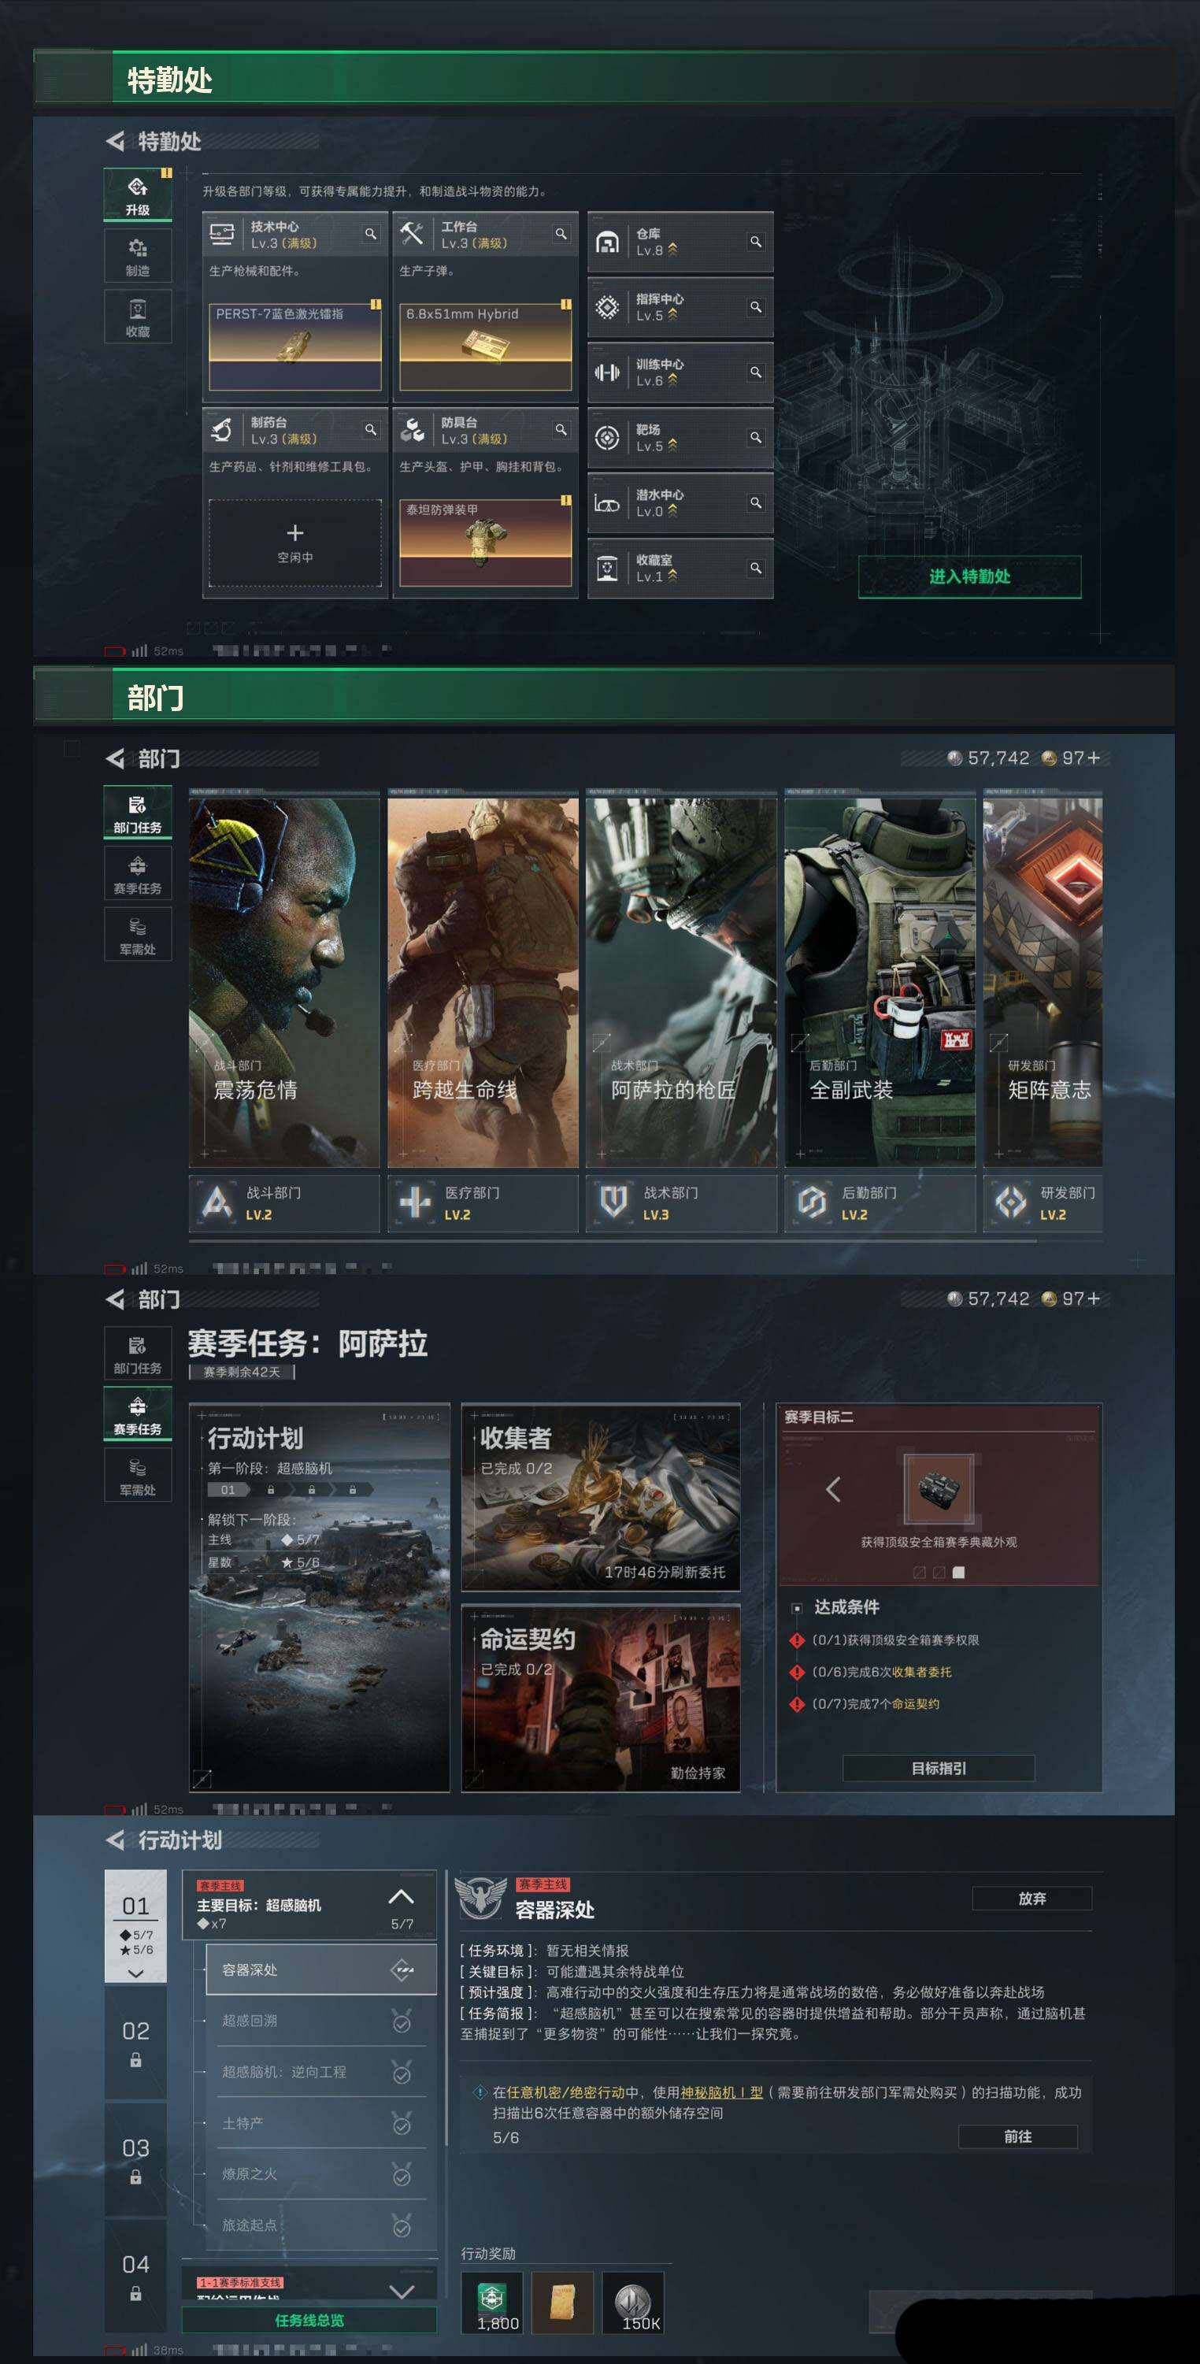Select locked stage 03
The image size is (1200, 2364).
135,2159
